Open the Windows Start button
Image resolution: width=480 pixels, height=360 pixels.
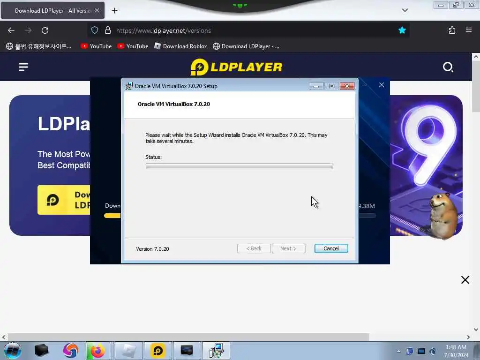13,351
